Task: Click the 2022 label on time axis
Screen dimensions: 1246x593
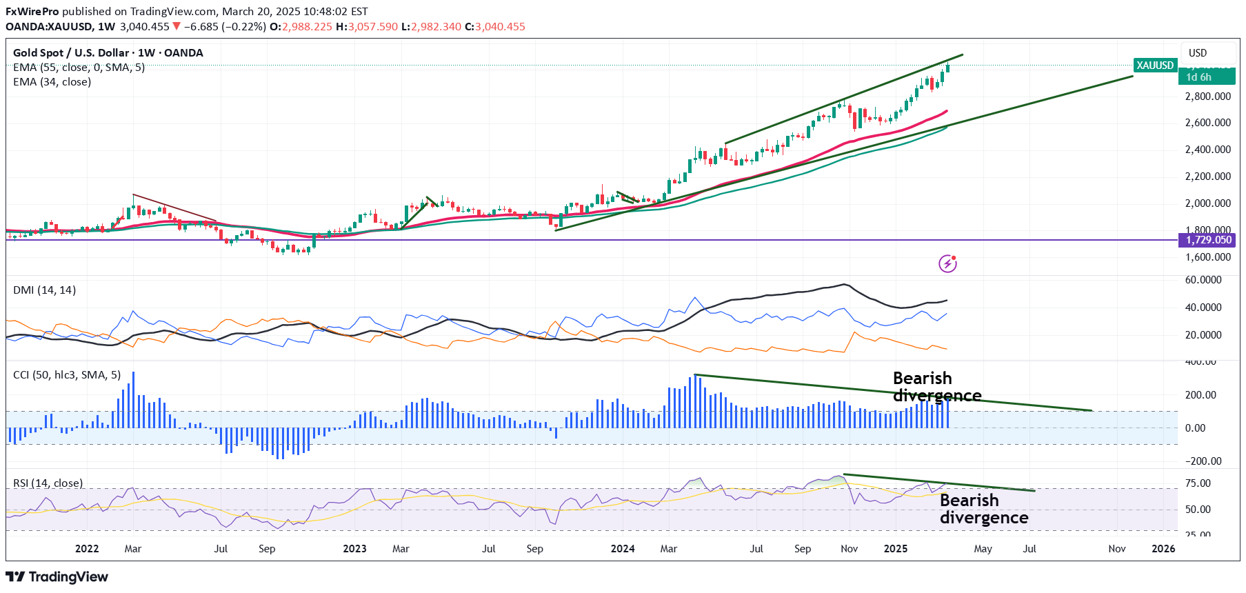Action: coord(87,549)
